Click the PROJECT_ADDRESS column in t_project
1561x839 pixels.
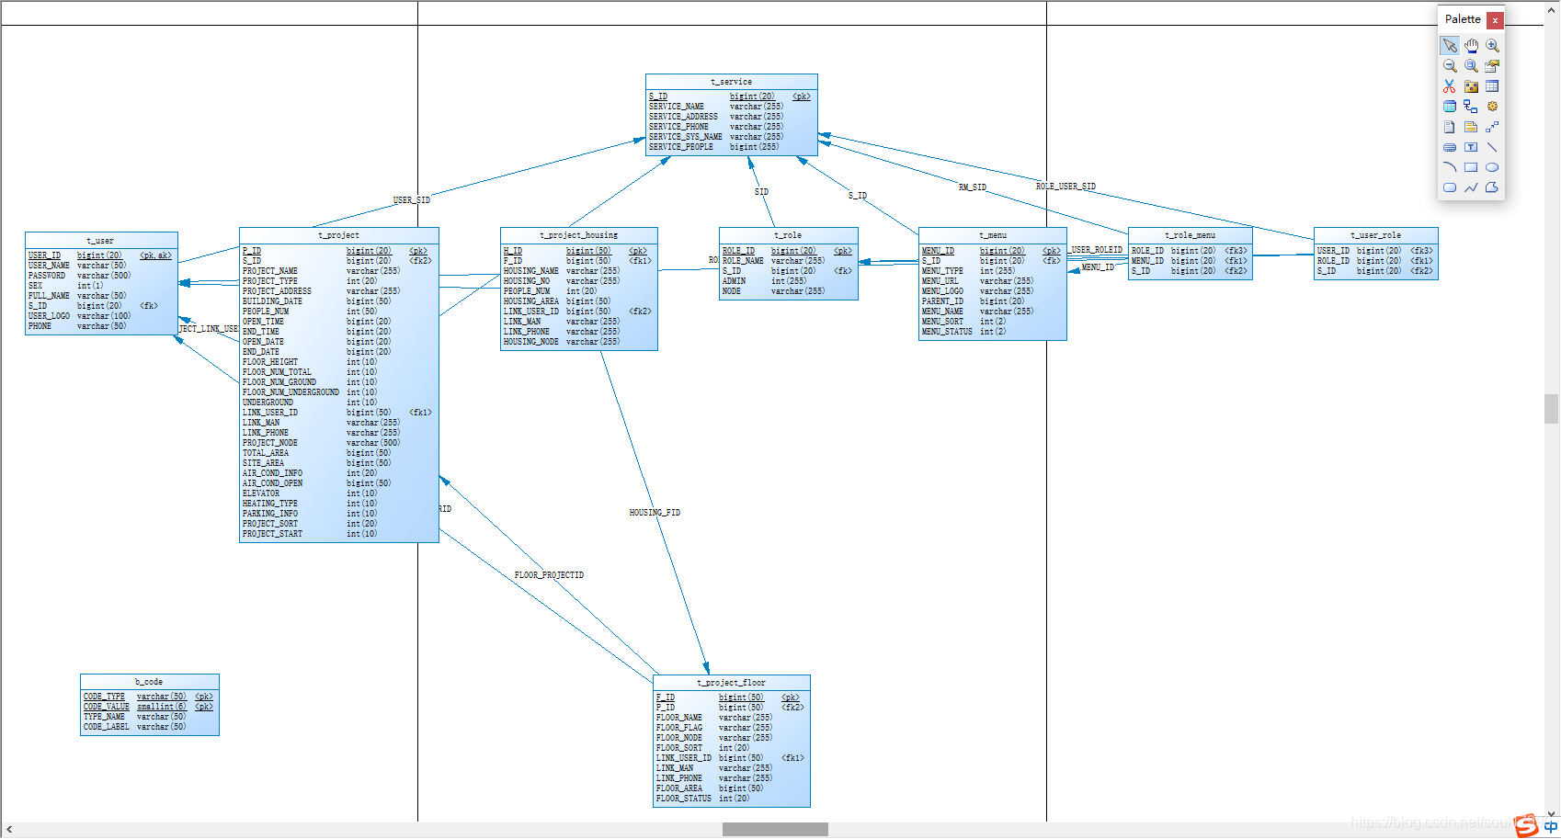339,291
